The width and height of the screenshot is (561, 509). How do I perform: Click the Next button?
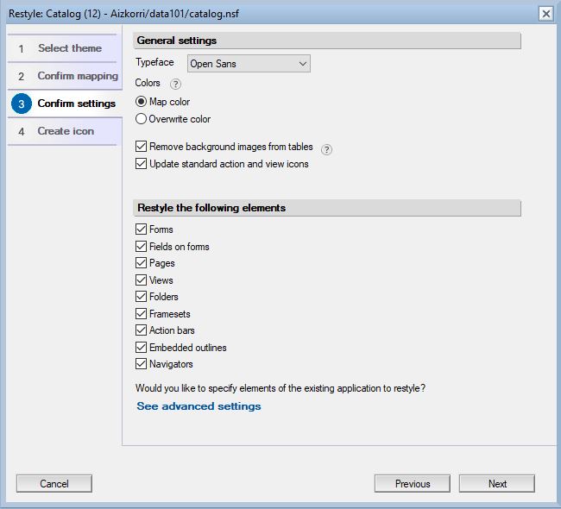point(497,484)
